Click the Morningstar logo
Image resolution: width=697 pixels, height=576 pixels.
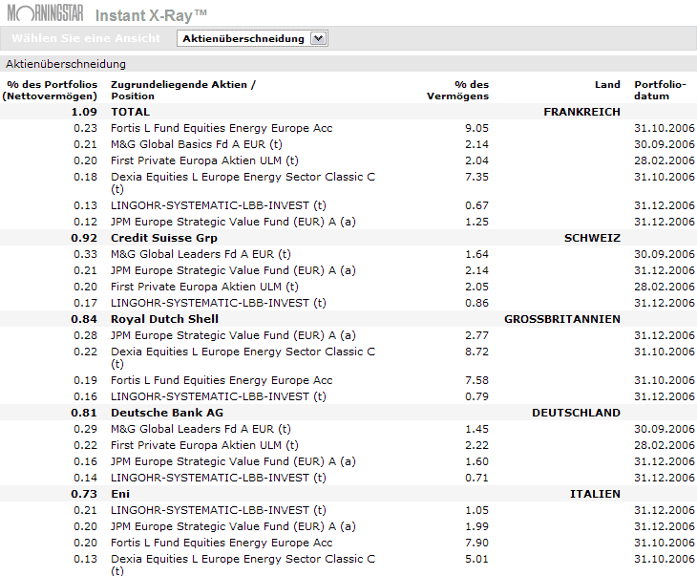45,13
